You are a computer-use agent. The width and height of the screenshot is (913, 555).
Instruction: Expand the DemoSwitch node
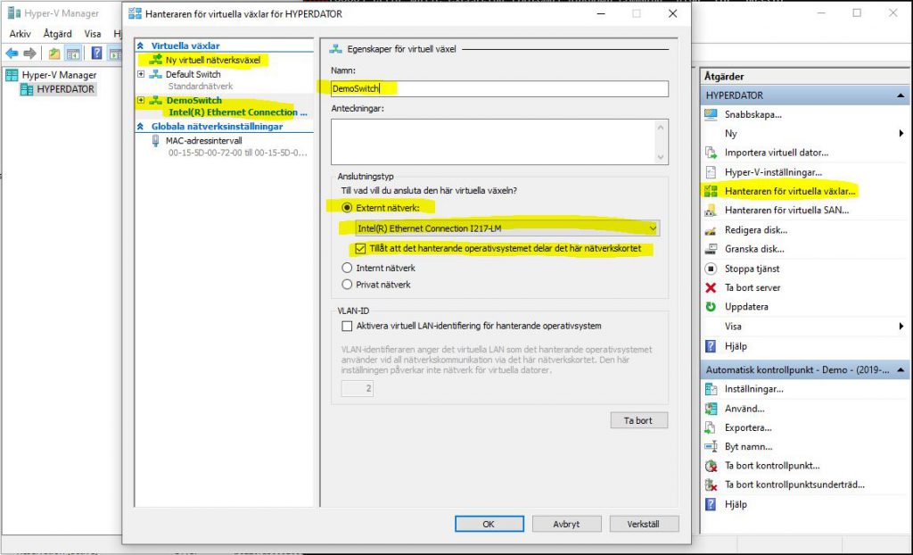coord(141,100)
